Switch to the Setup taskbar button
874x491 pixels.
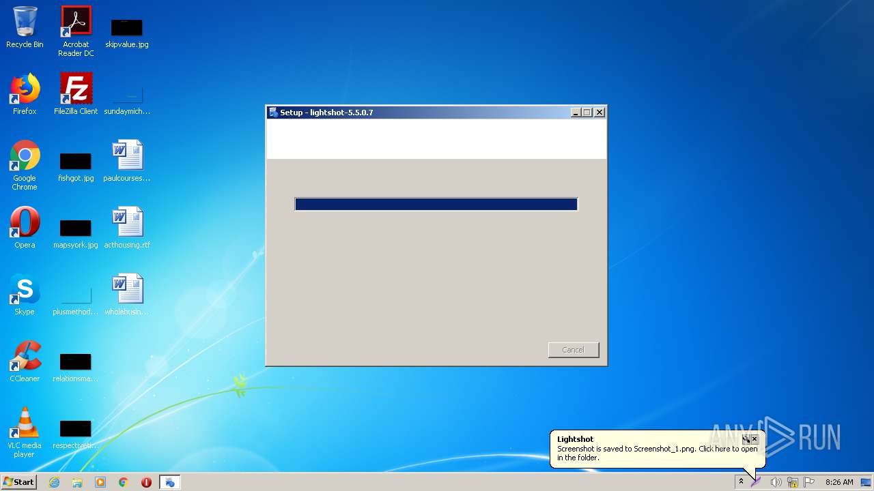click(x=169, y=482)
